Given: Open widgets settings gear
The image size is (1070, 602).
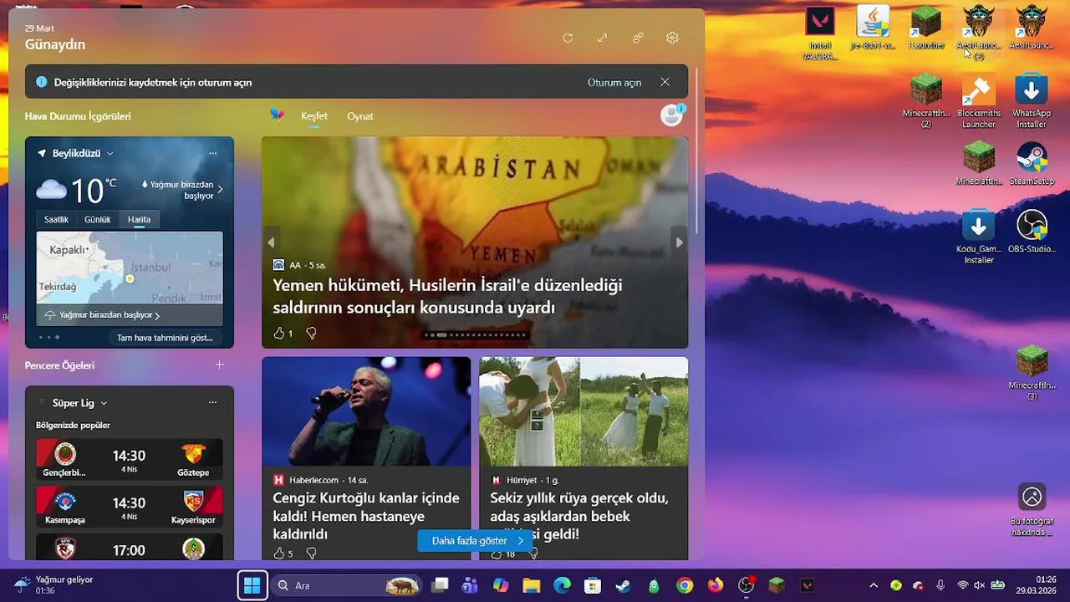Looking at the screenshot, I should [x=672, y=38].
